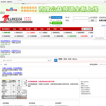Click the forum search input box

pyautogui.click(x=24, y=60)
